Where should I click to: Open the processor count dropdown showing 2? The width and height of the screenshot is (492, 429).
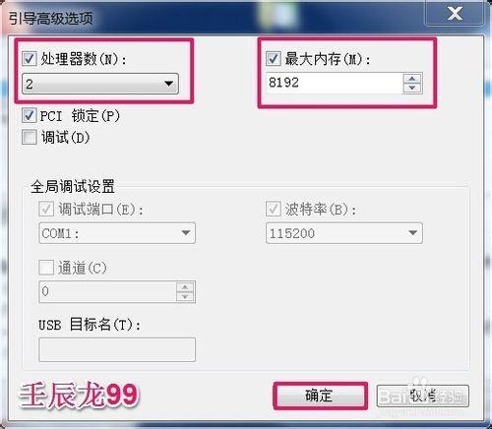click(100, 84)
